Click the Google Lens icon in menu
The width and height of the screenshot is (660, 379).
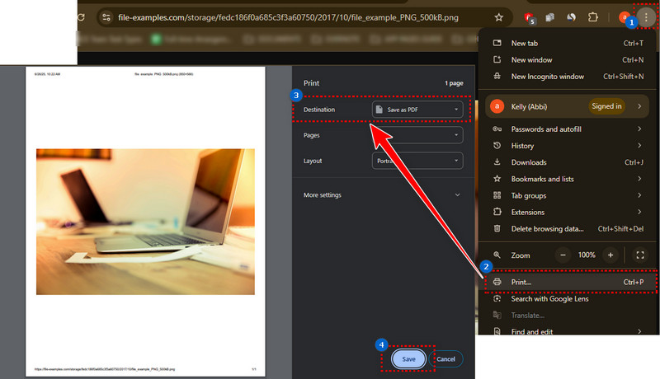[x=497, y=299]
